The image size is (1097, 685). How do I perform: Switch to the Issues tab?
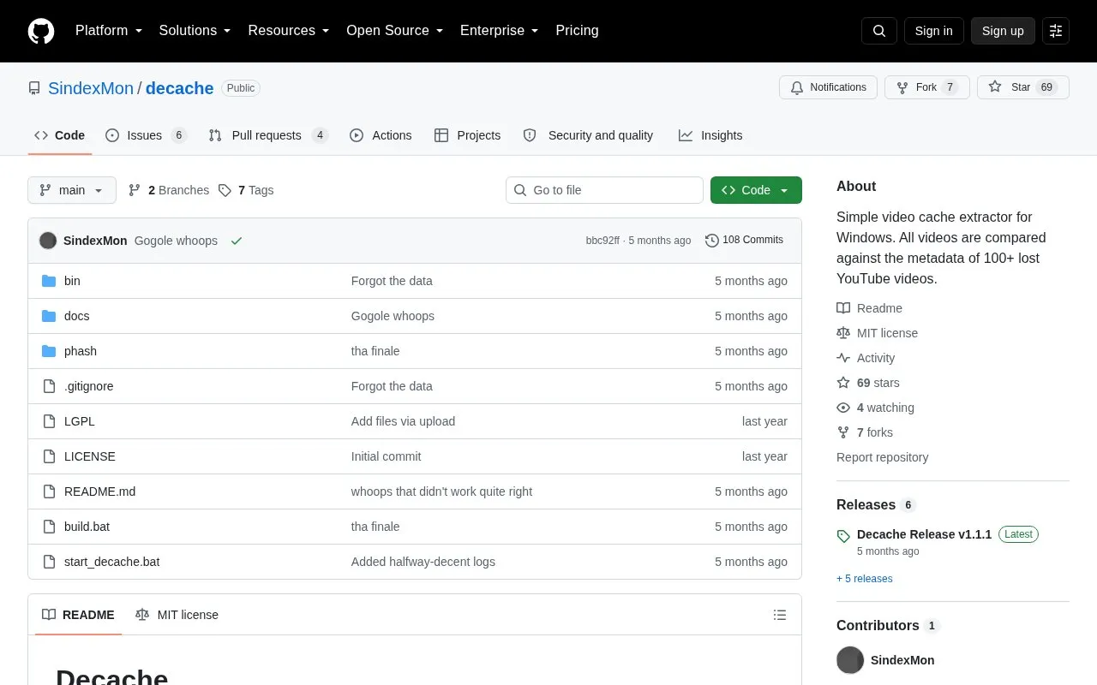click(x=146, y=135)
